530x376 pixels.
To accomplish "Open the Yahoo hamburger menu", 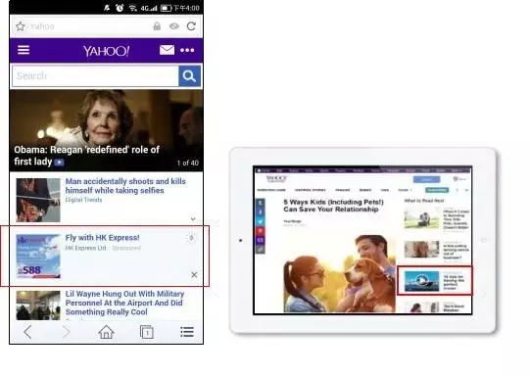I will pyautogui.click(x=24, y=50).
